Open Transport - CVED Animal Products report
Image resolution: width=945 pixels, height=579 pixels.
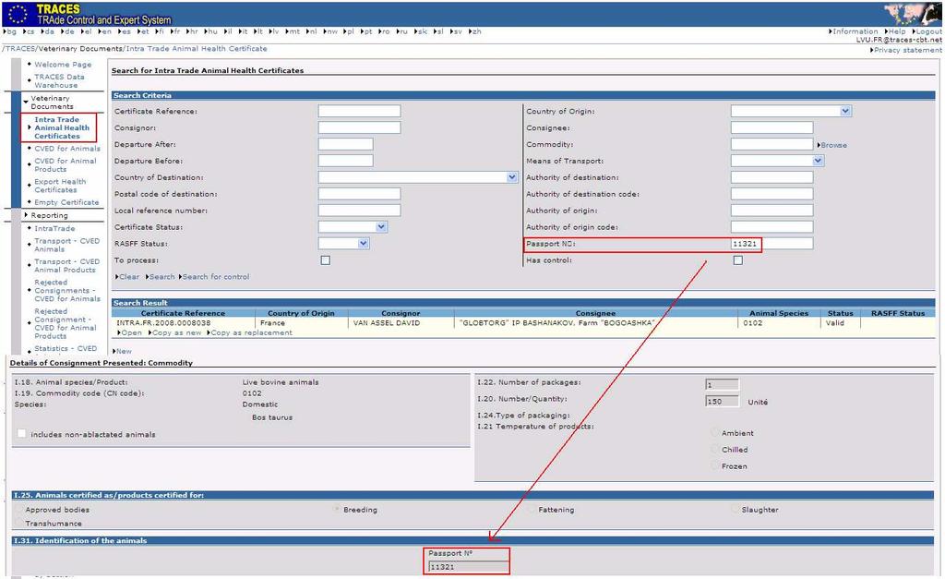(x=66, y=266)
